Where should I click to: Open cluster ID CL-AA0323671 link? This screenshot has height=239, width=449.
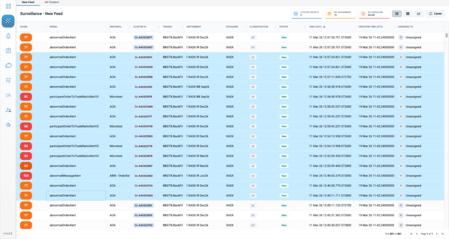143,38
